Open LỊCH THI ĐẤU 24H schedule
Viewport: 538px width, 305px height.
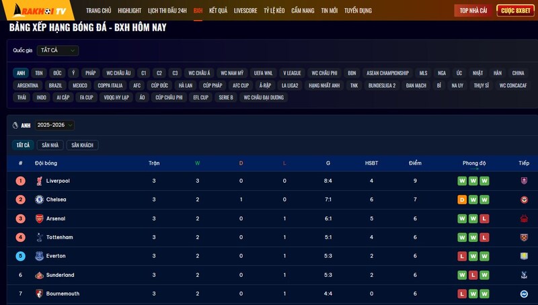tap(167, 11)
